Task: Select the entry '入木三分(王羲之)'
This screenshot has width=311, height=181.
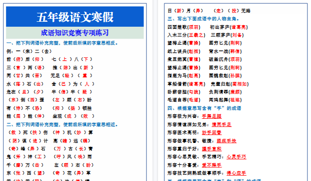Action: point(186,35)
